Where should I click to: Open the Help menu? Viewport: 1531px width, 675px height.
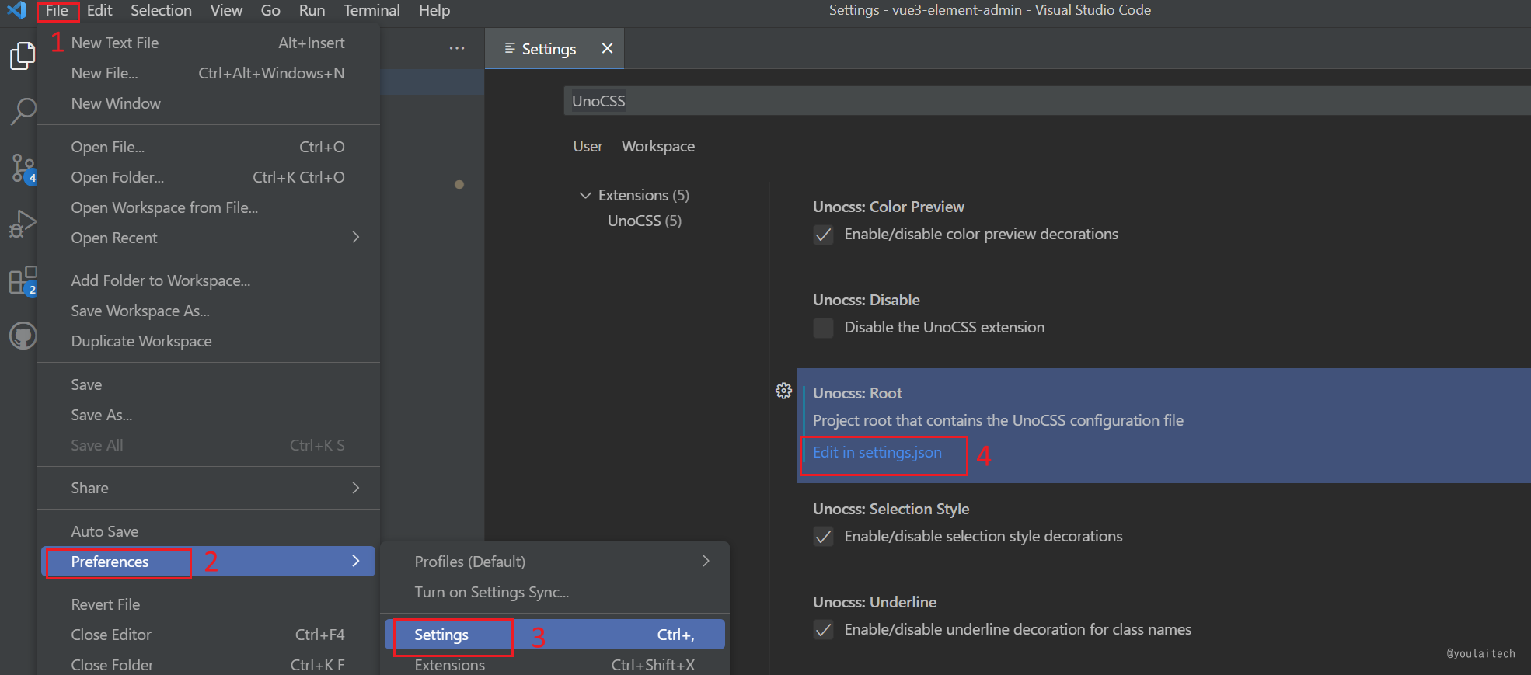[x=434, y=10]
